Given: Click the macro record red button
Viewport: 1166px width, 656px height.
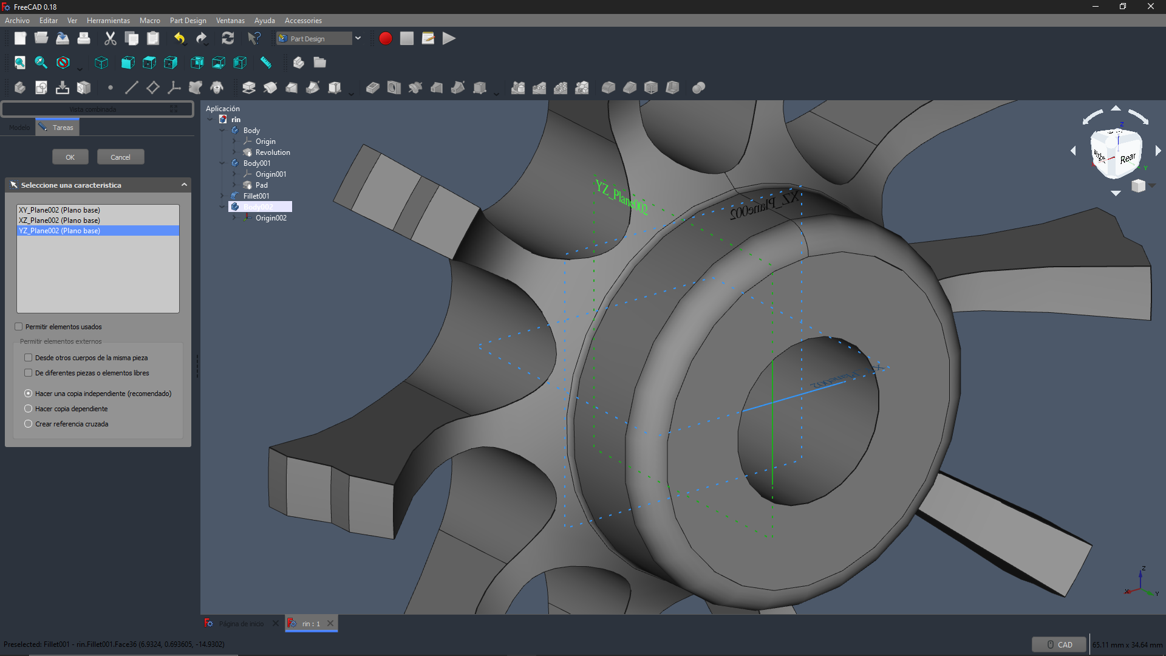Looking at the screenshot, I should click(x=385, y=39).
